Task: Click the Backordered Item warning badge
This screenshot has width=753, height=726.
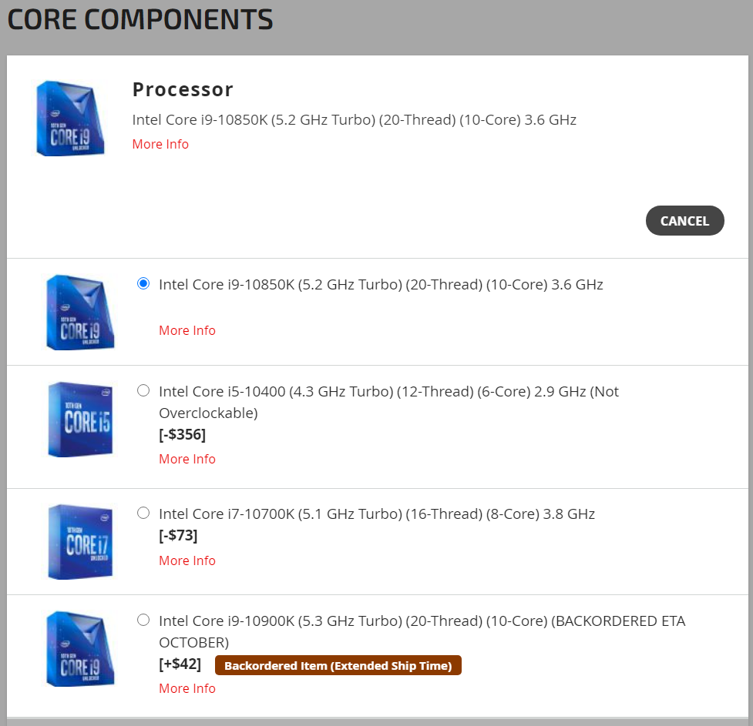Action: click(x=338, y=665)
